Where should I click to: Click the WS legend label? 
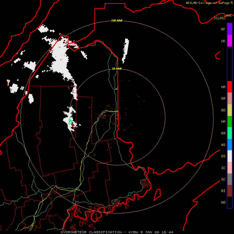click(x=223, y=145)
